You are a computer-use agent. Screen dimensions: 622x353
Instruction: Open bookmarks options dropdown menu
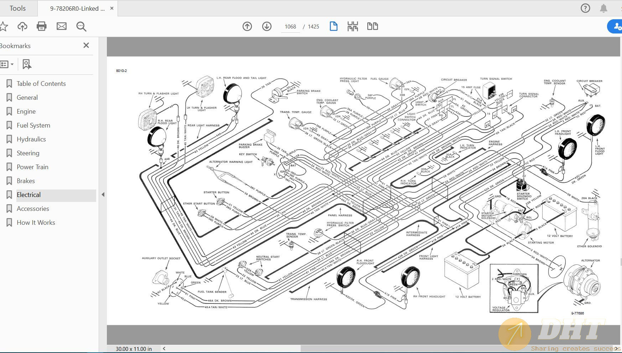7,64
